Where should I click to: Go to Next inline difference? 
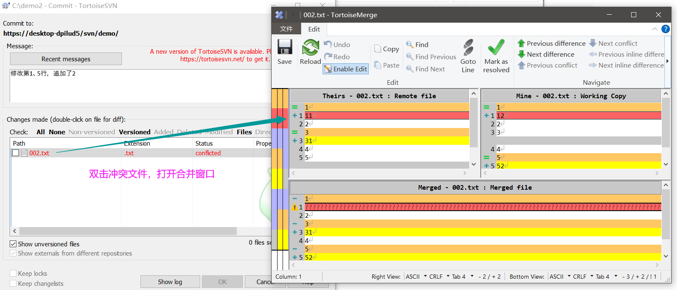(x=626, y=65)
